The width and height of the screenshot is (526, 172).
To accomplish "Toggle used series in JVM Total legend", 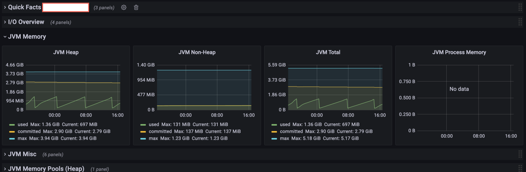I will [285, 124].
